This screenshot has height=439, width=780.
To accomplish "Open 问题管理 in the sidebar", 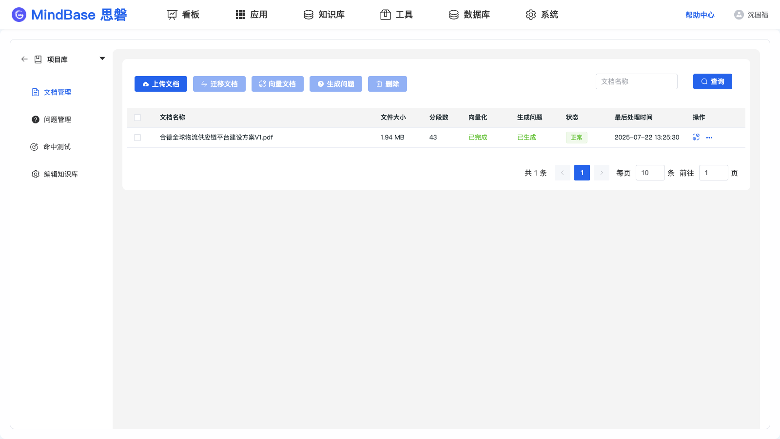I will pyautogui.click(x=52, y=120).
